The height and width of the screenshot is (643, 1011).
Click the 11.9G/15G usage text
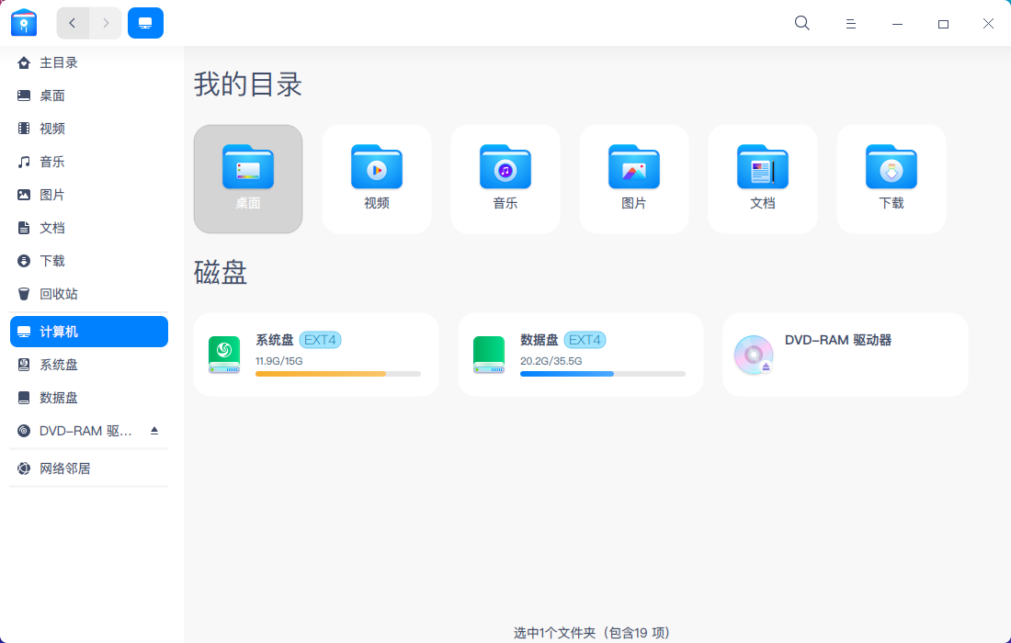[x=279, y=361]
